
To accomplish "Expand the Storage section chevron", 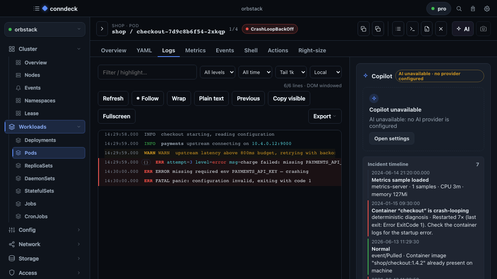I will tap(79, 258).
